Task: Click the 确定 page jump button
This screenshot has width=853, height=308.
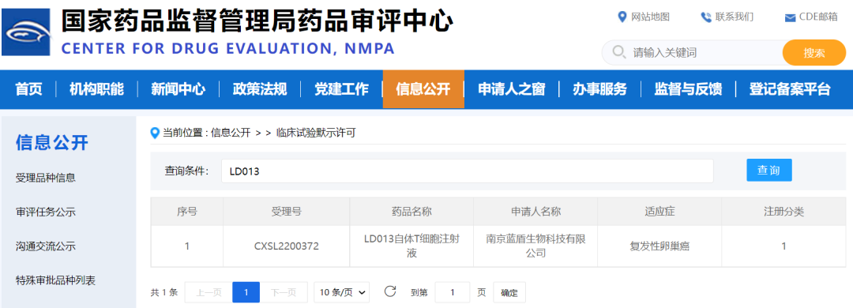Action: point(509,292)
